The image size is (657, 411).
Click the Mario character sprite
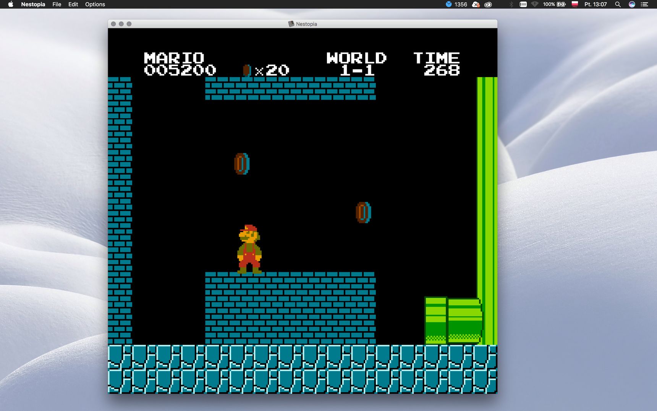tap(249, 249)
